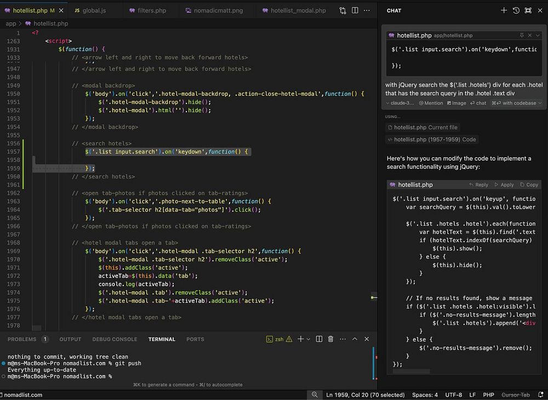Image resolution: width=548 pixels, height=400 pixels.
Task: Apply the suggested code to hotellist.php
Action: point(504,185)
